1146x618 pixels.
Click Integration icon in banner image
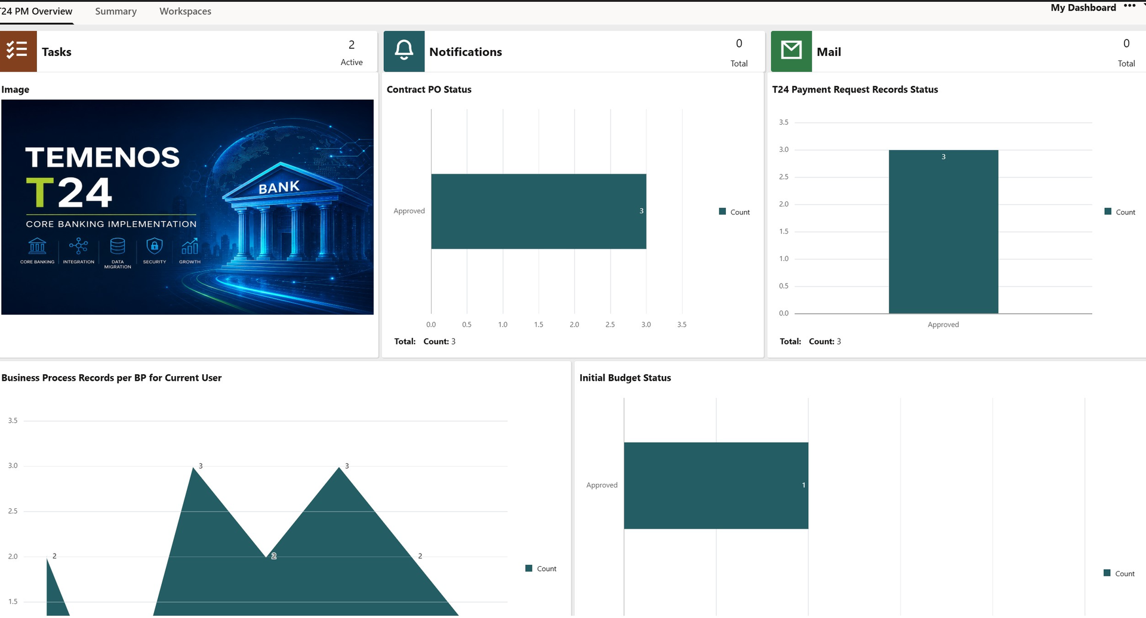(78, 246)
